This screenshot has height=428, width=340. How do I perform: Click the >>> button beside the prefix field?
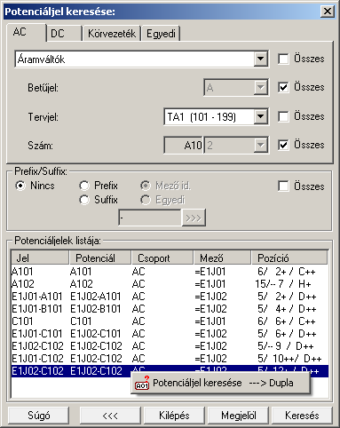(x=194, y=218)
